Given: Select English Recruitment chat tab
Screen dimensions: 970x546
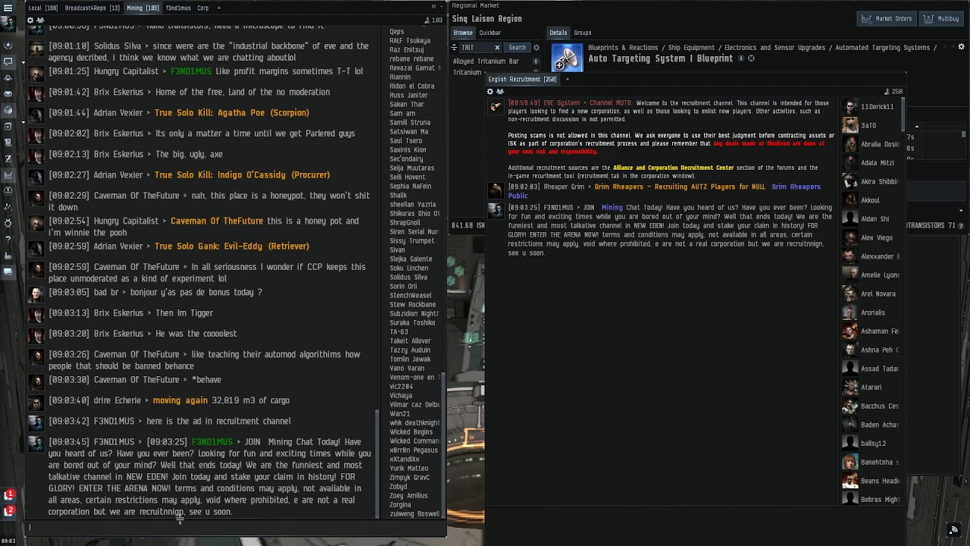Looking at the screenshot, I should [522, 79].
